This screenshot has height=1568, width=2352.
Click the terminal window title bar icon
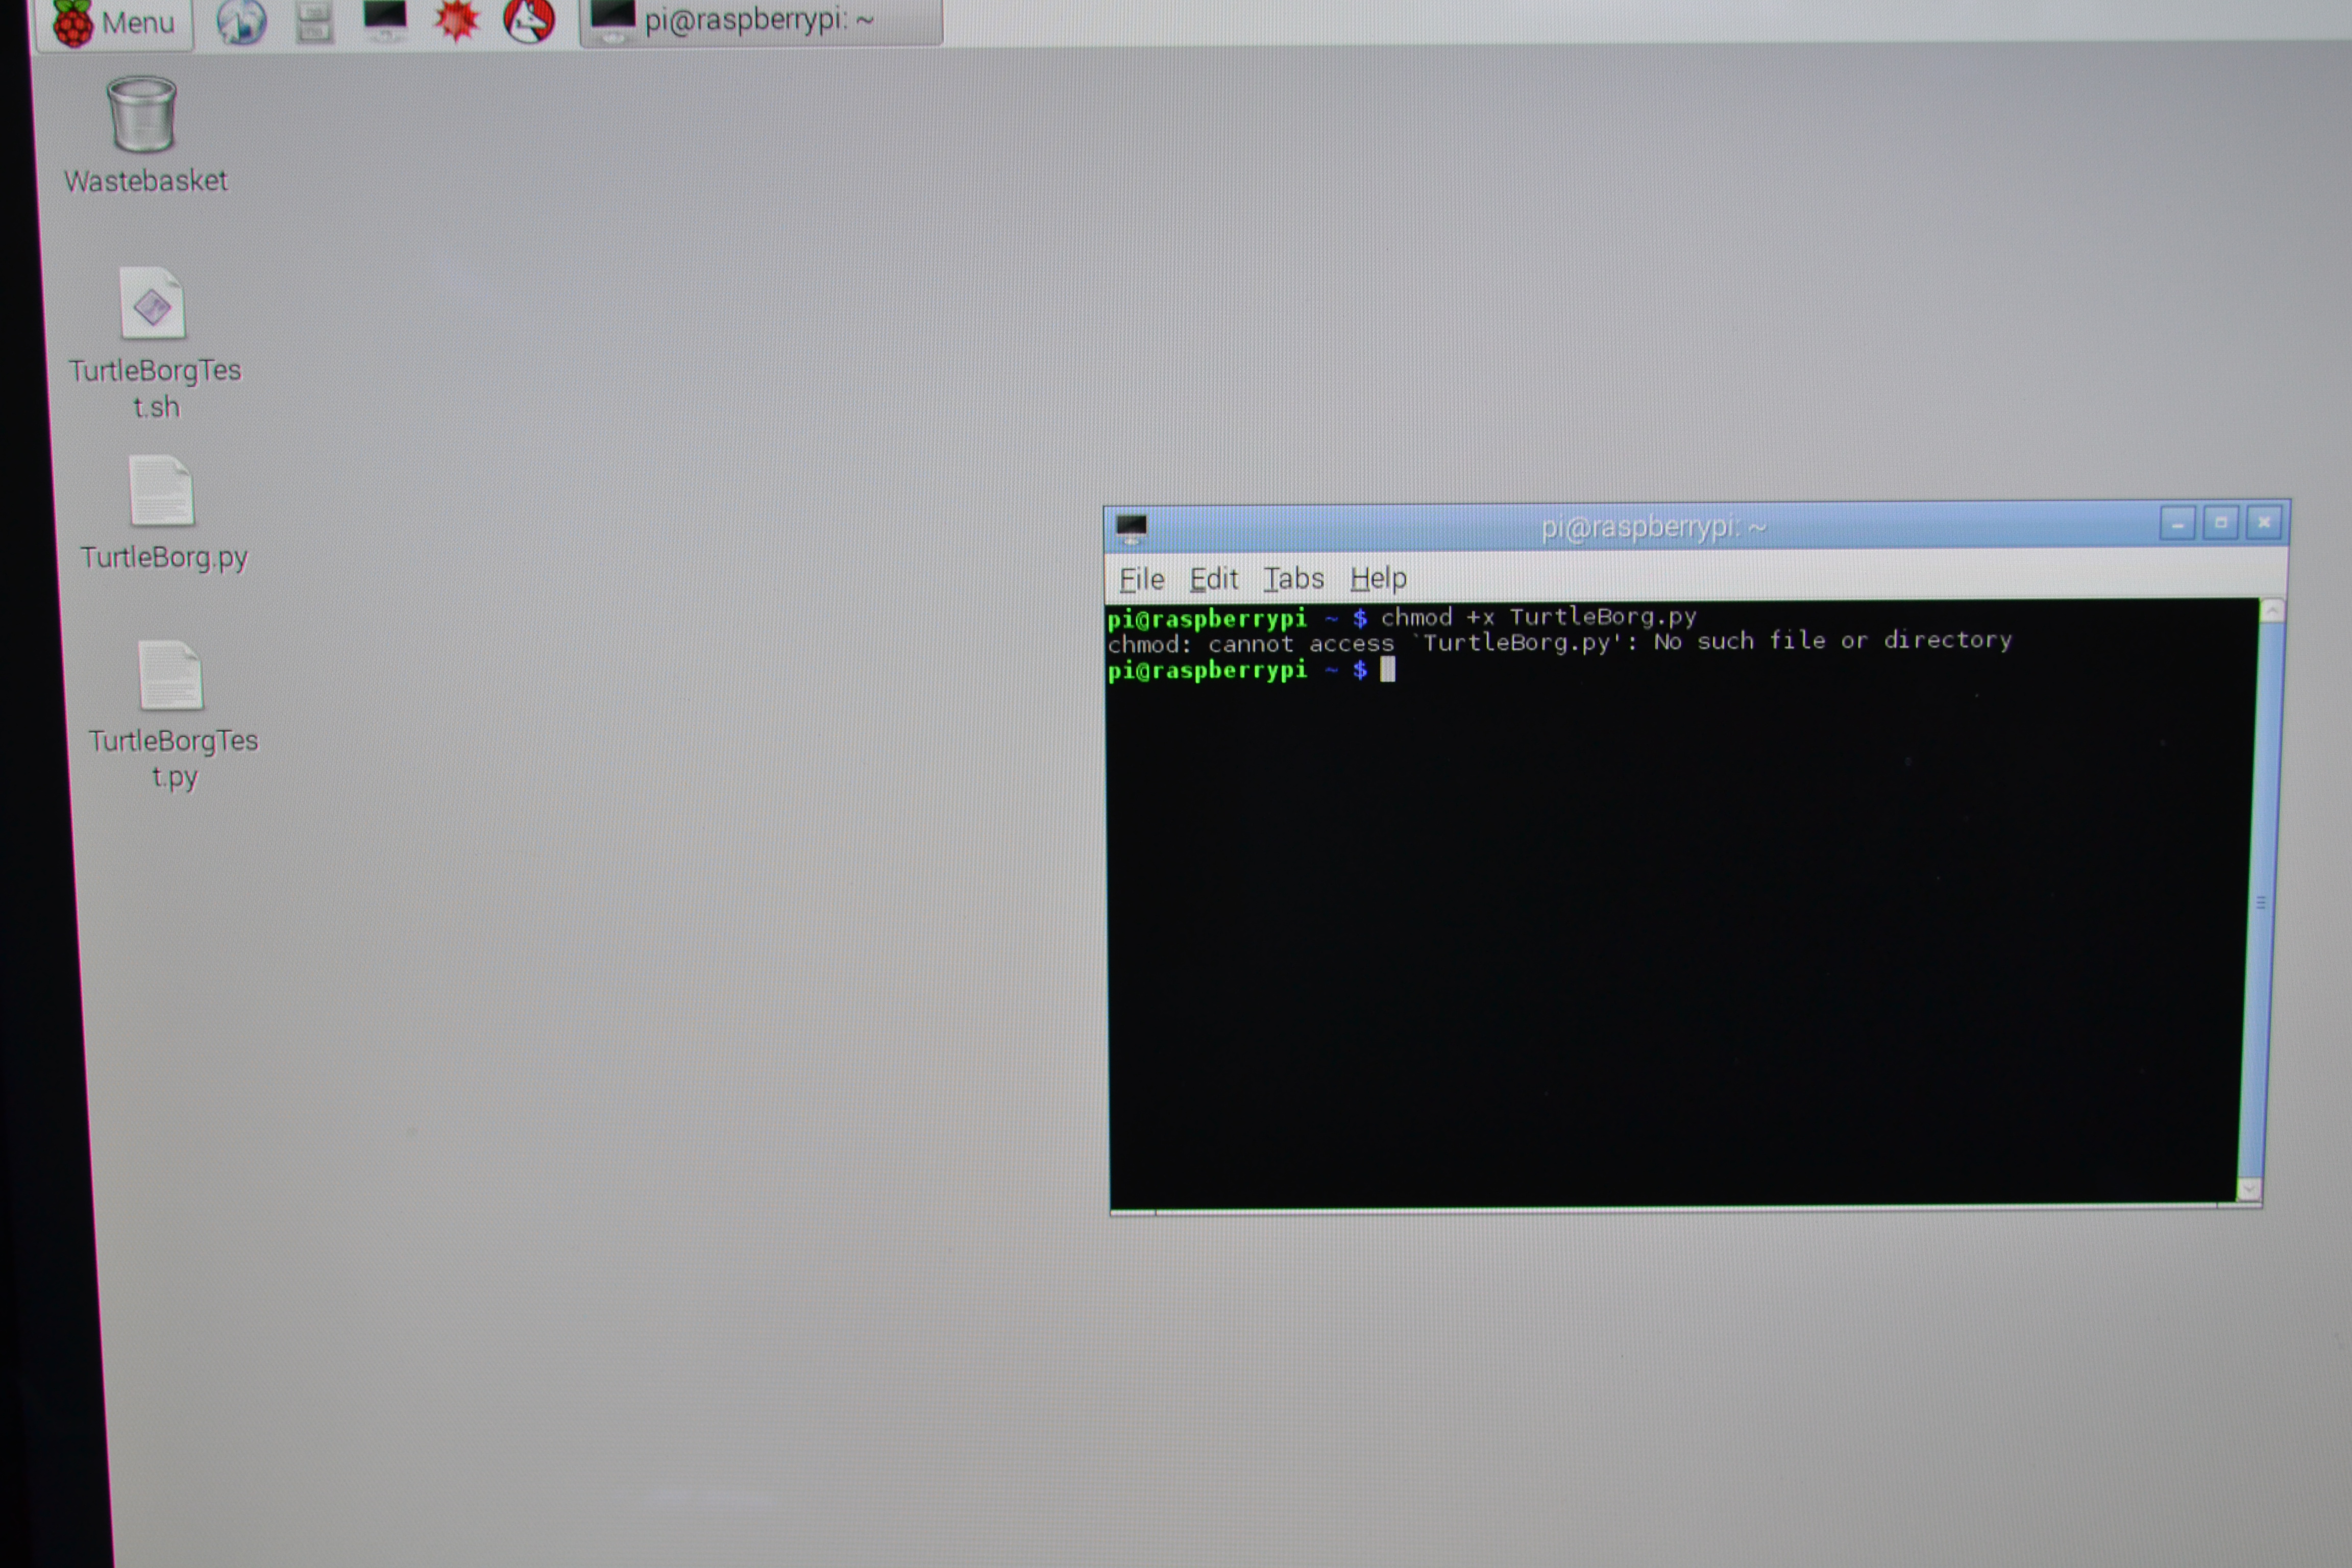[x=1131, y=527]
